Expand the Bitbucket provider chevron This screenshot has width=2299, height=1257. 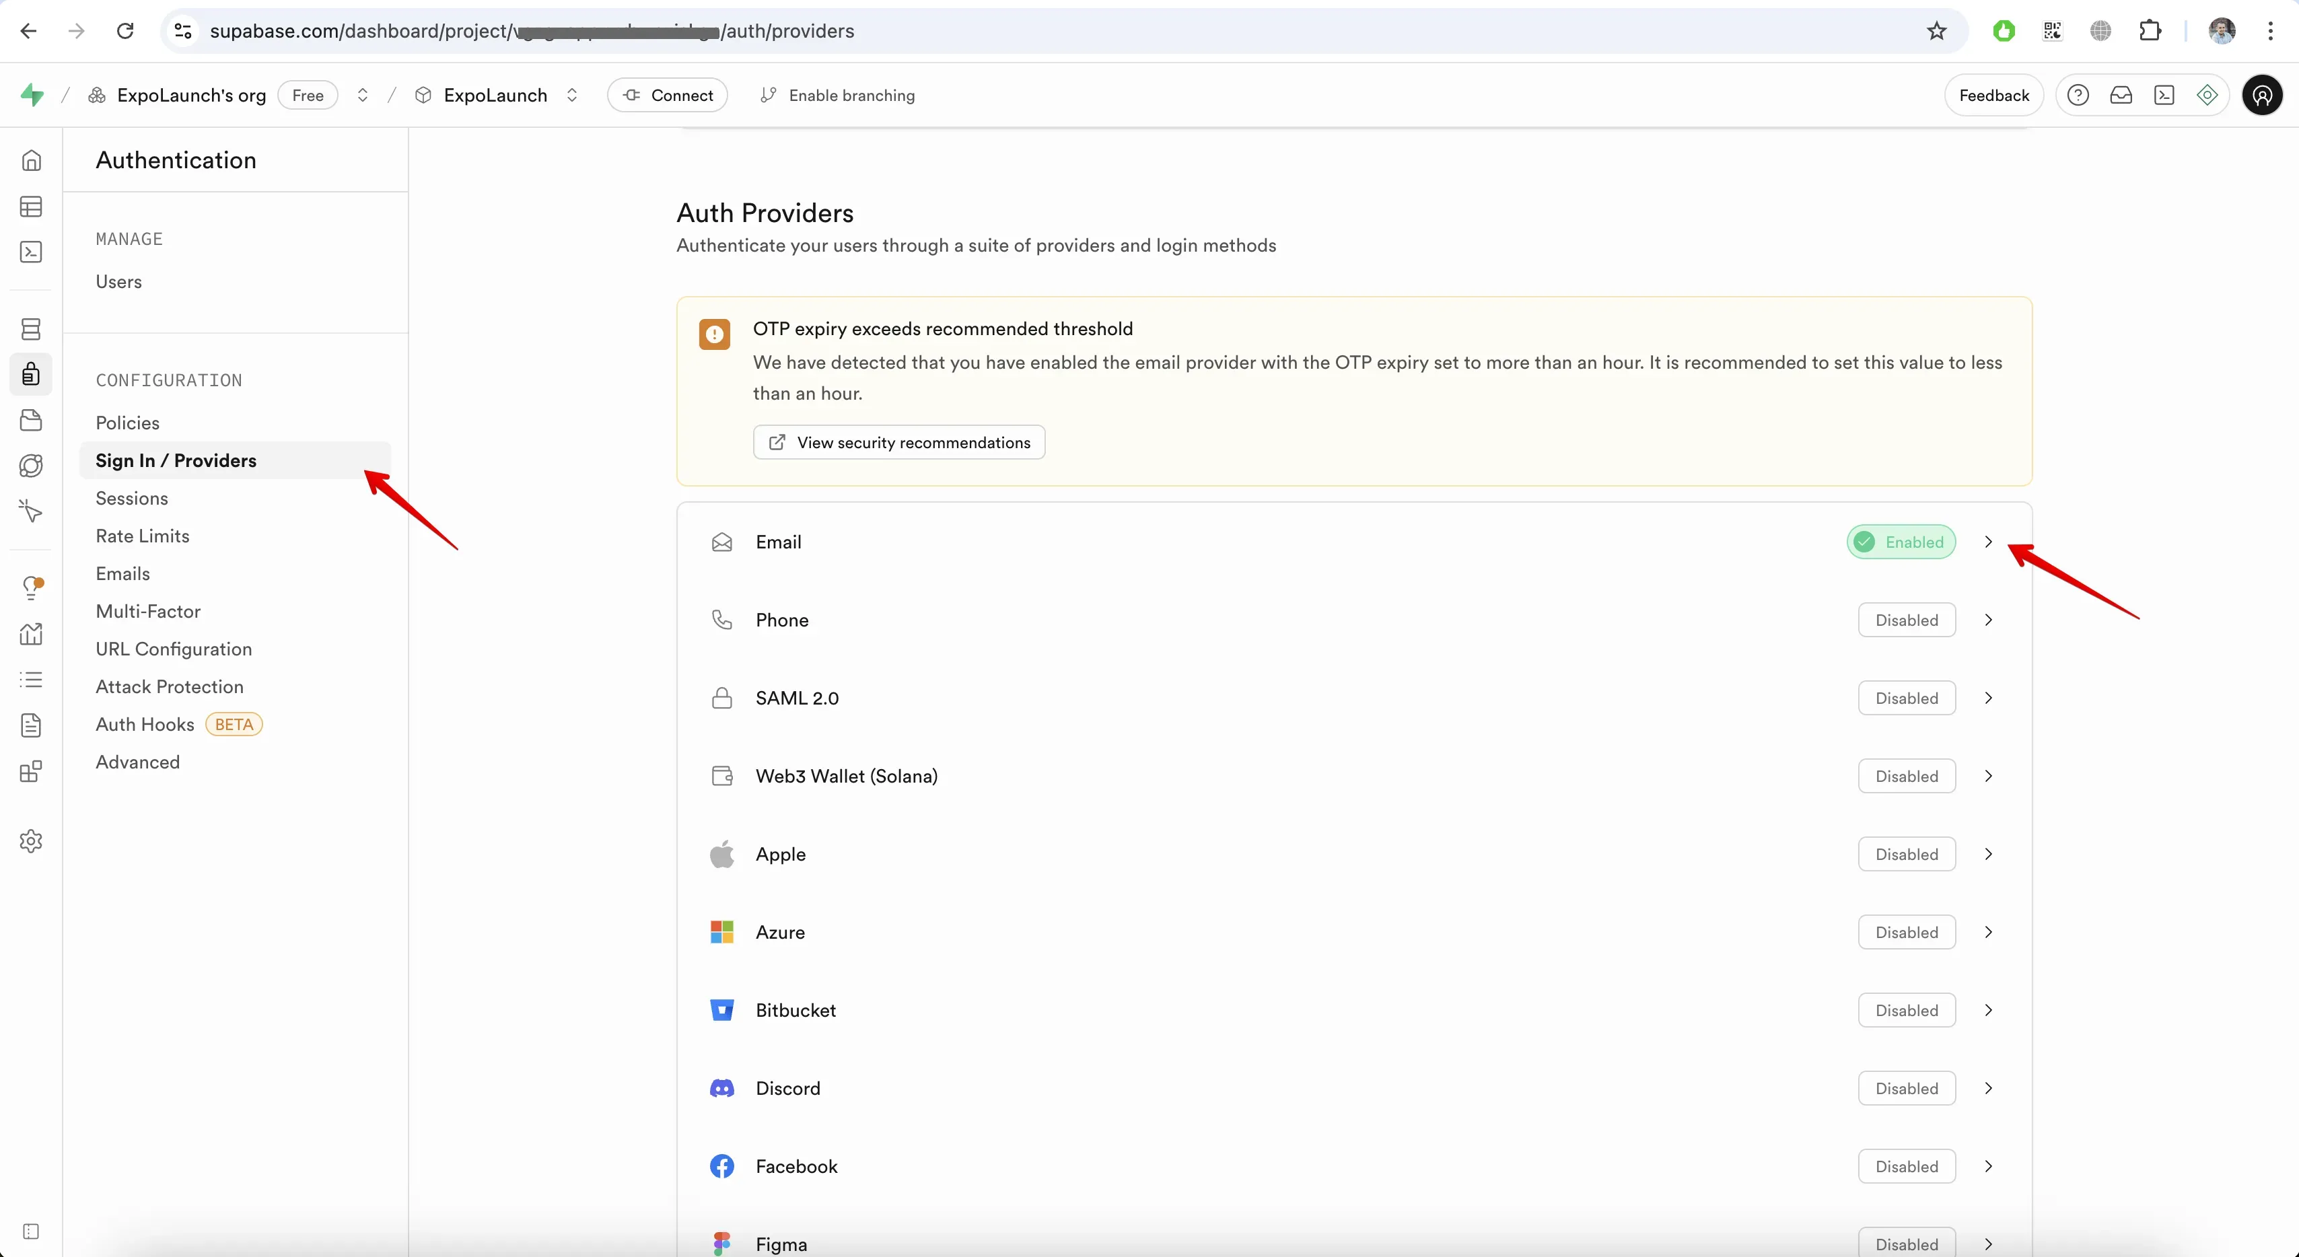coord(1989,1011)
